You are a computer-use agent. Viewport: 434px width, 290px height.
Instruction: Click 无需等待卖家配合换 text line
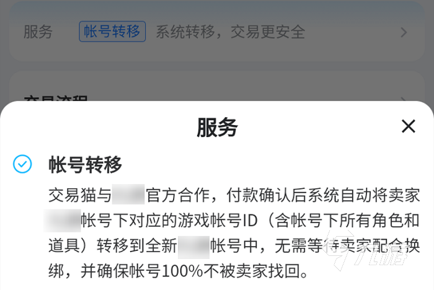pos(347,246)
